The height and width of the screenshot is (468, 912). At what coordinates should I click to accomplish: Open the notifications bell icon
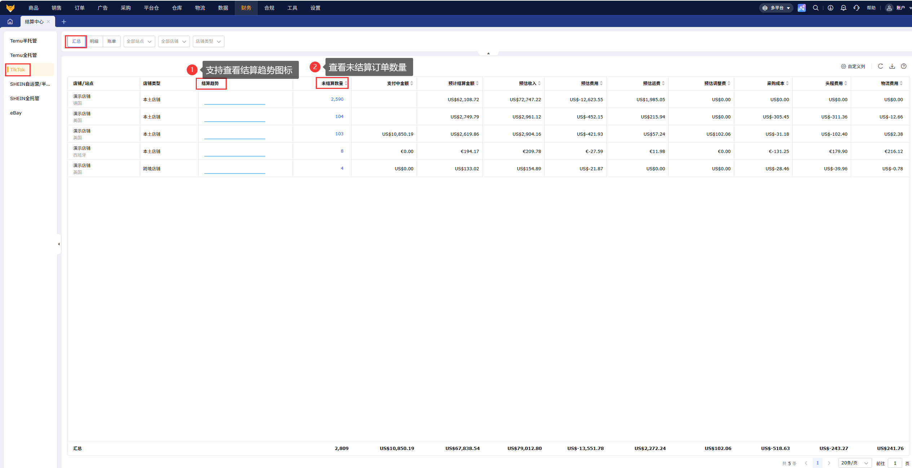pyautogui.click(x=844, y=8)
